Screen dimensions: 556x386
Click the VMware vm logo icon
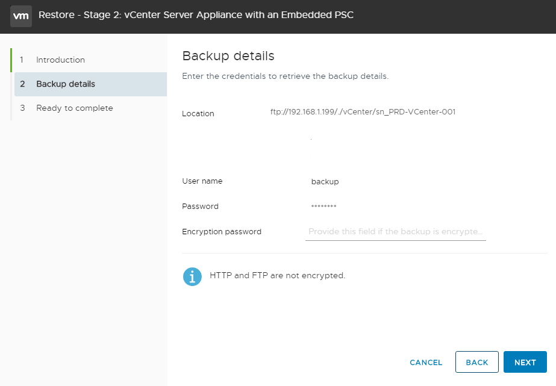[x=21, y=16]
